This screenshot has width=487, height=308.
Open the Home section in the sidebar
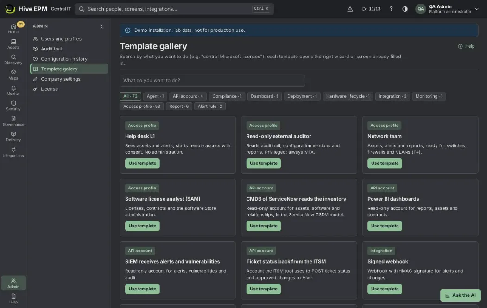pos(13,28)
